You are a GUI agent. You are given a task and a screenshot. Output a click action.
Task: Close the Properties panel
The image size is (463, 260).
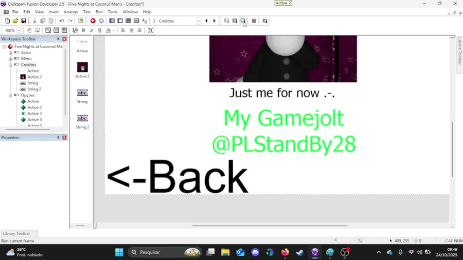coord(64,138)
